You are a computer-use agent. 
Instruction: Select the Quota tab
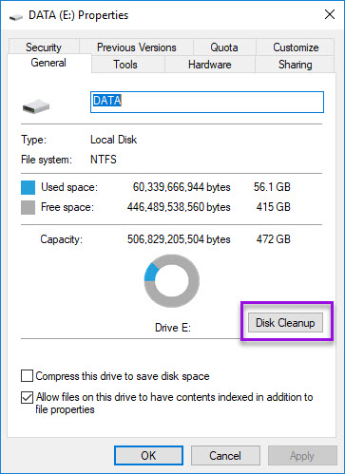[x=224, y=47]
